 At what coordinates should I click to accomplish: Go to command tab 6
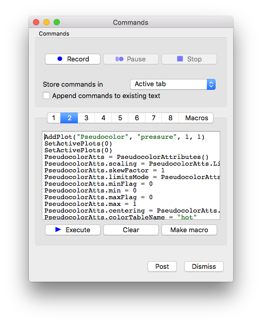coord(137,118)
